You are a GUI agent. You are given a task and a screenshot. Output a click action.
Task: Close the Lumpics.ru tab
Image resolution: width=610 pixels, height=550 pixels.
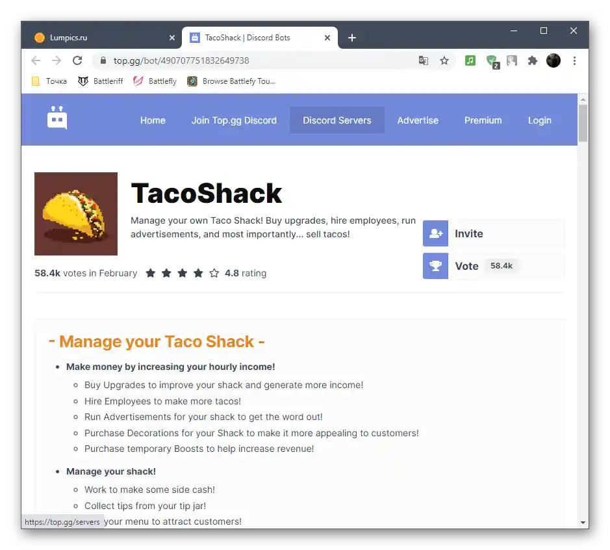(x=172, y=38)
